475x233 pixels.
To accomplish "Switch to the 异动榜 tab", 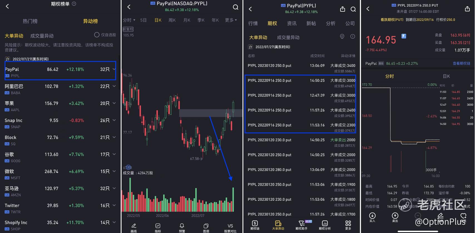I will 90,21.
